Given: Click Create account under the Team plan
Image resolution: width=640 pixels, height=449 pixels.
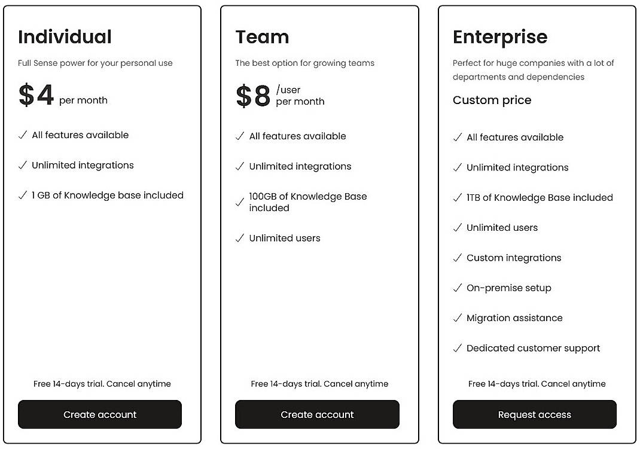Looking at the screenshot, I should tap(317, 414).
